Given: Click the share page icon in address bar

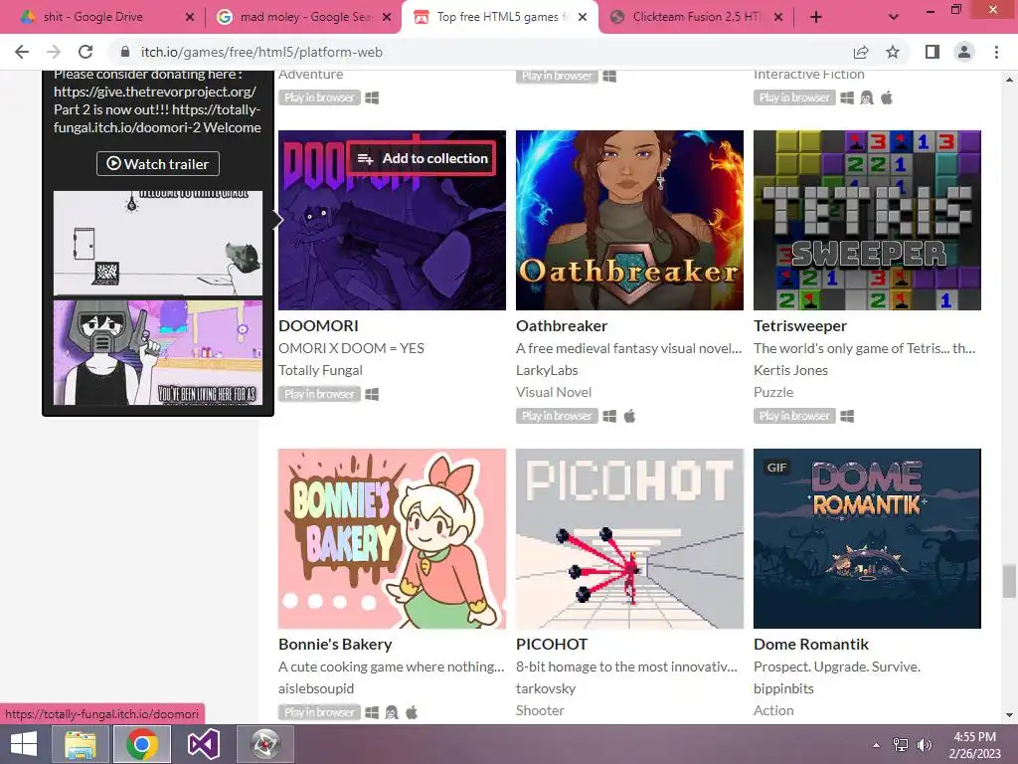Looking at the screenshot, I should pyautogui.click(x=861, y=52).
